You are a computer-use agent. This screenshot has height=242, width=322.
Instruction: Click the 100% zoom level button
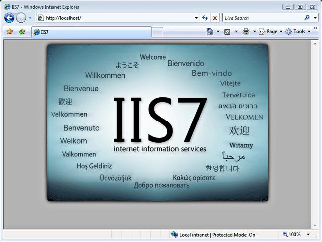click(292, 234)
